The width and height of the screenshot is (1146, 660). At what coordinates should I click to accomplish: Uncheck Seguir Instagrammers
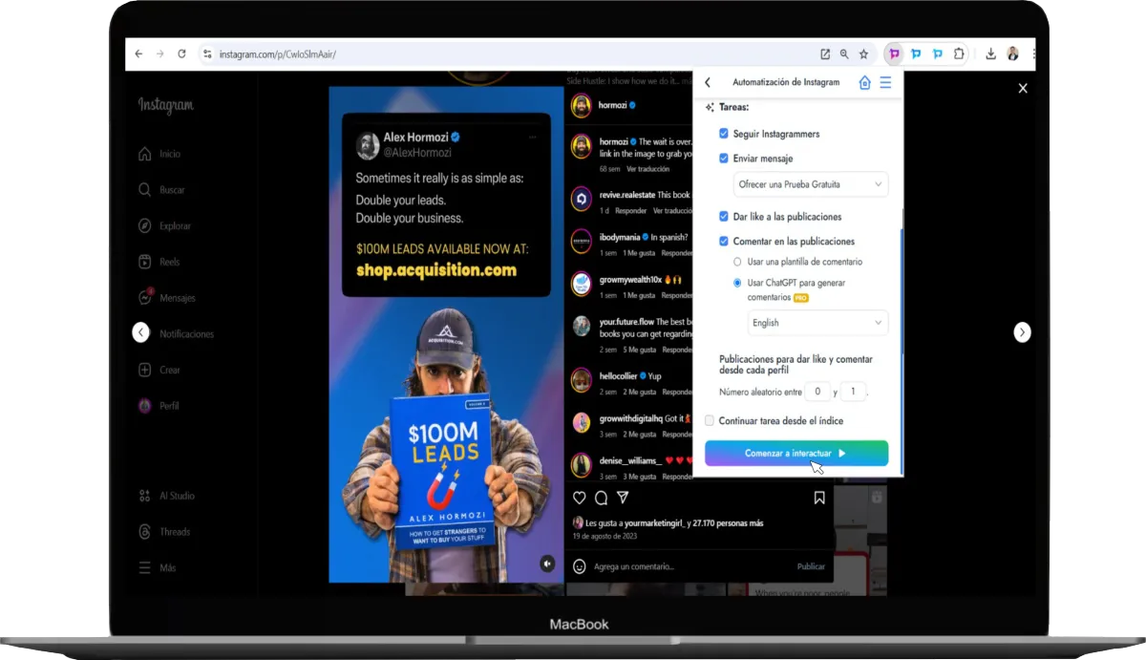click(724, 134)
